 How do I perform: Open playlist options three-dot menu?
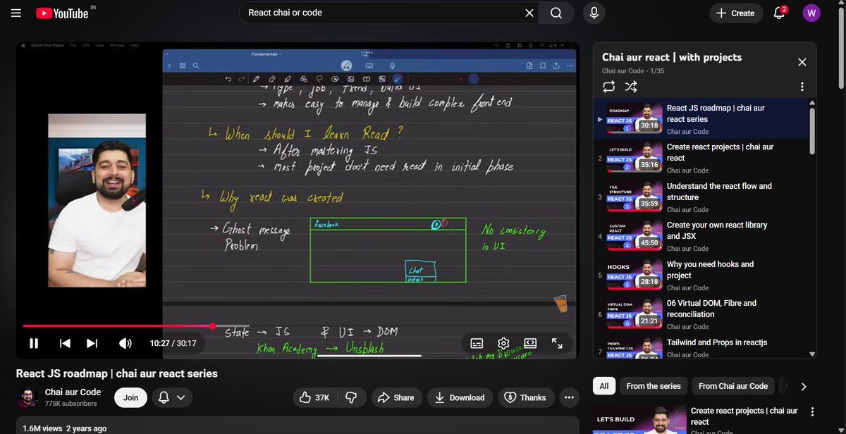tap(802, 87)
